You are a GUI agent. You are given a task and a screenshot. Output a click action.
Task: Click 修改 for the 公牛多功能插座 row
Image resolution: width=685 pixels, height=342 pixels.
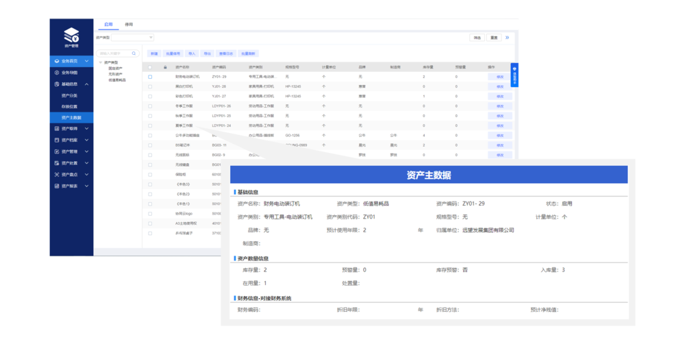point(500,136)
